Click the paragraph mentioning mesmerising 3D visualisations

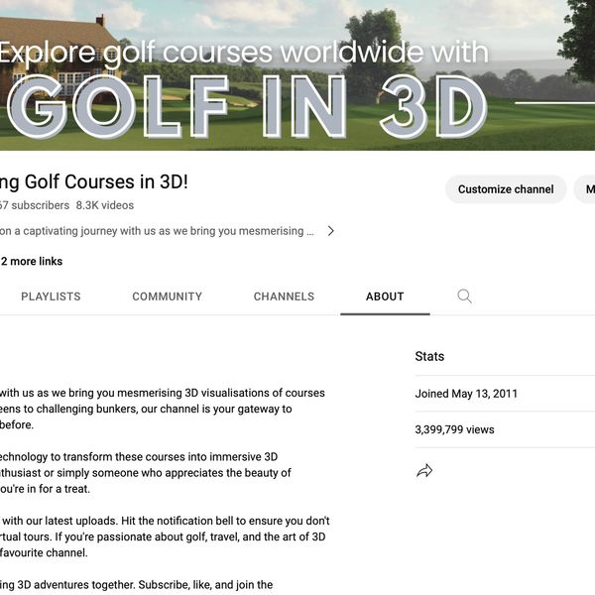164,409
